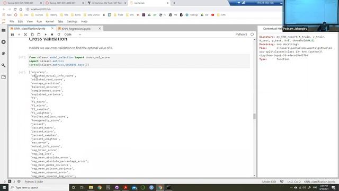
Task: Copy the selected cell icon
Action: [32, 34]
